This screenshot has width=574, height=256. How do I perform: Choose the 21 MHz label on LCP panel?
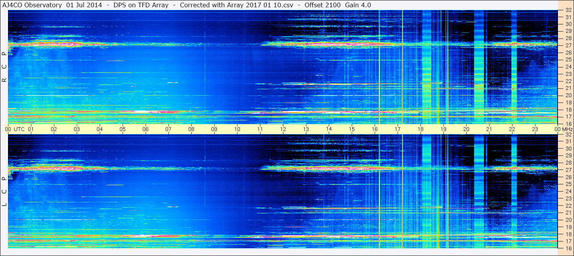point(568,213)
